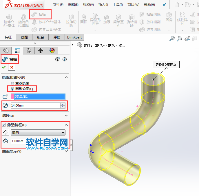Expand 选项(O) section
This screenshot has width=199, height=196.
(x=66, y=116)
